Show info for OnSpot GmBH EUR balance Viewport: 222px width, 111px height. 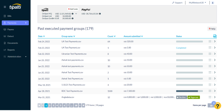tap(73, 18)
